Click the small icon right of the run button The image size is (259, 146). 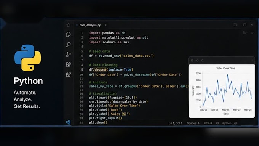pyautogui.click(x=252, y=33)
